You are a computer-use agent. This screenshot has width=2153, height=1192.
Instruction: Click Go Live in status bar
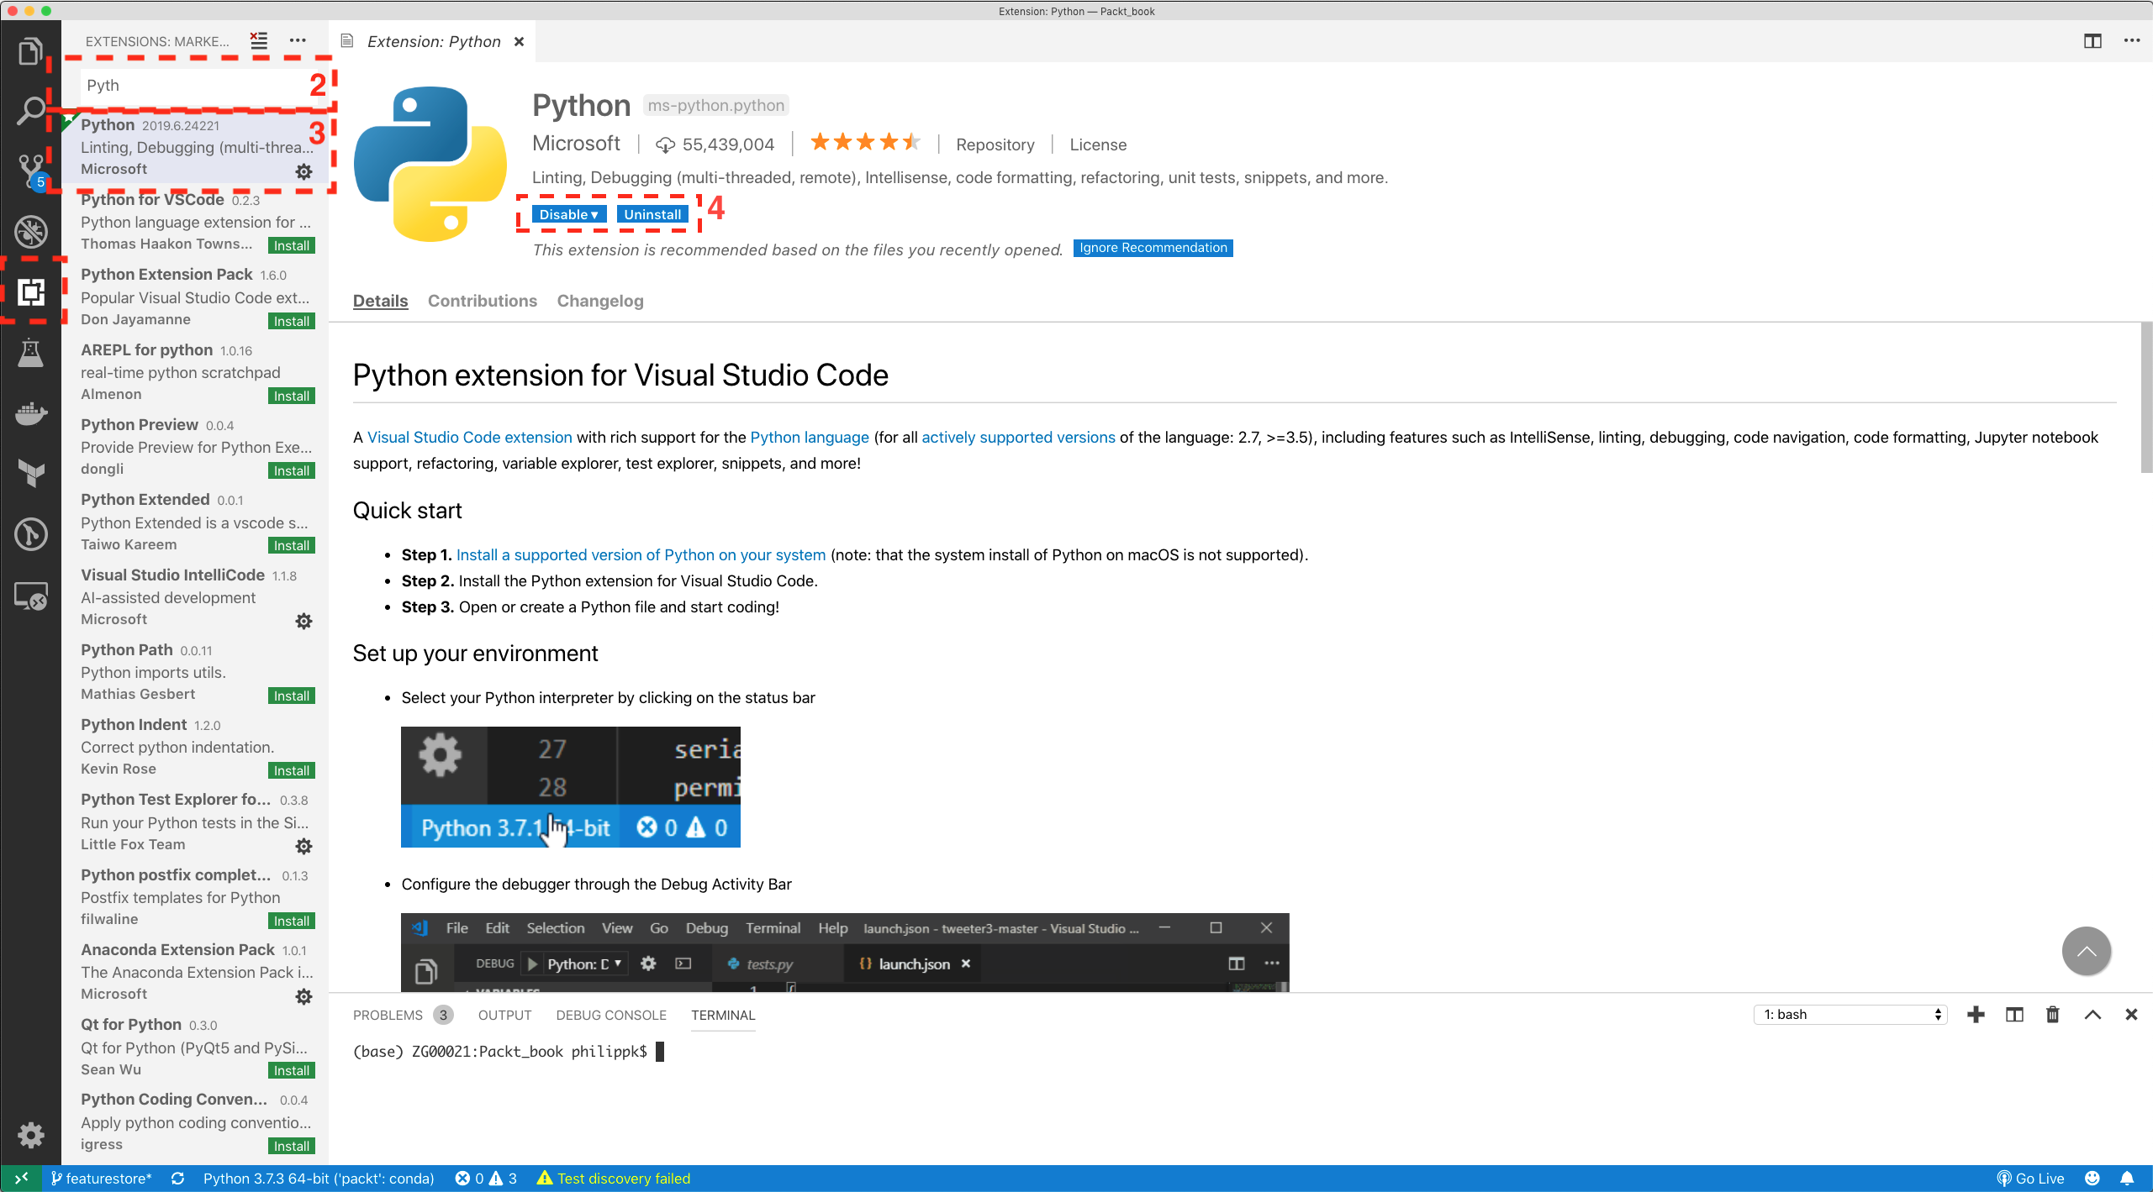(x=2030, y=1178)
